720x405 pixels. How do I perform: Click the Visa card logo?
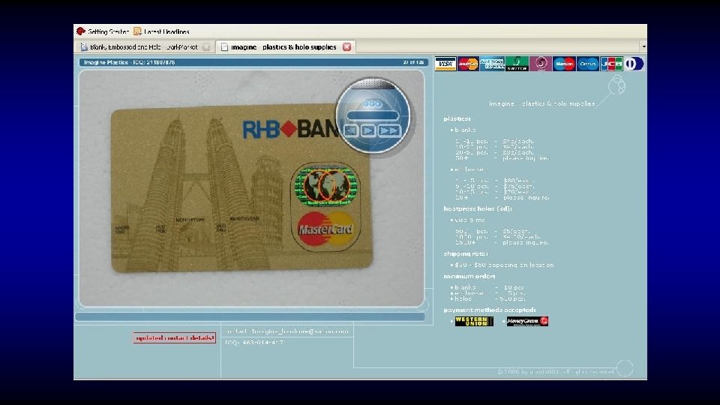(x=445, y=64)
